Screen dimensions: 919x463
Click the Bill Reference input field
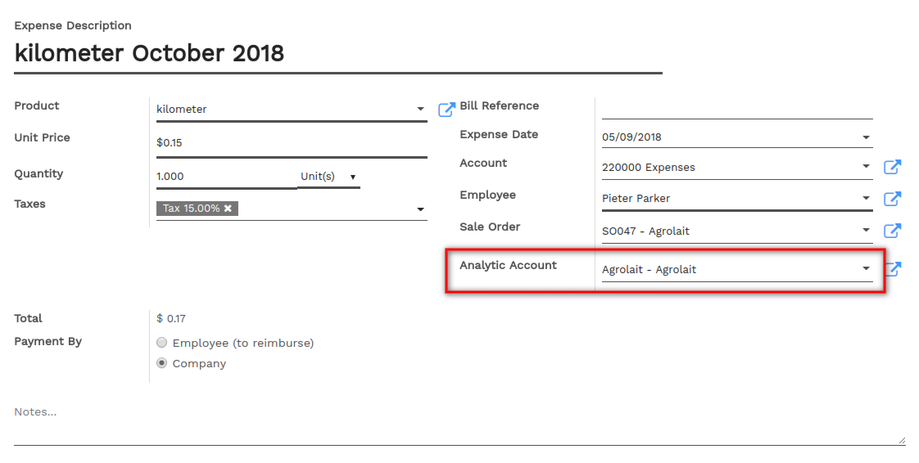(x=736, y=108)
